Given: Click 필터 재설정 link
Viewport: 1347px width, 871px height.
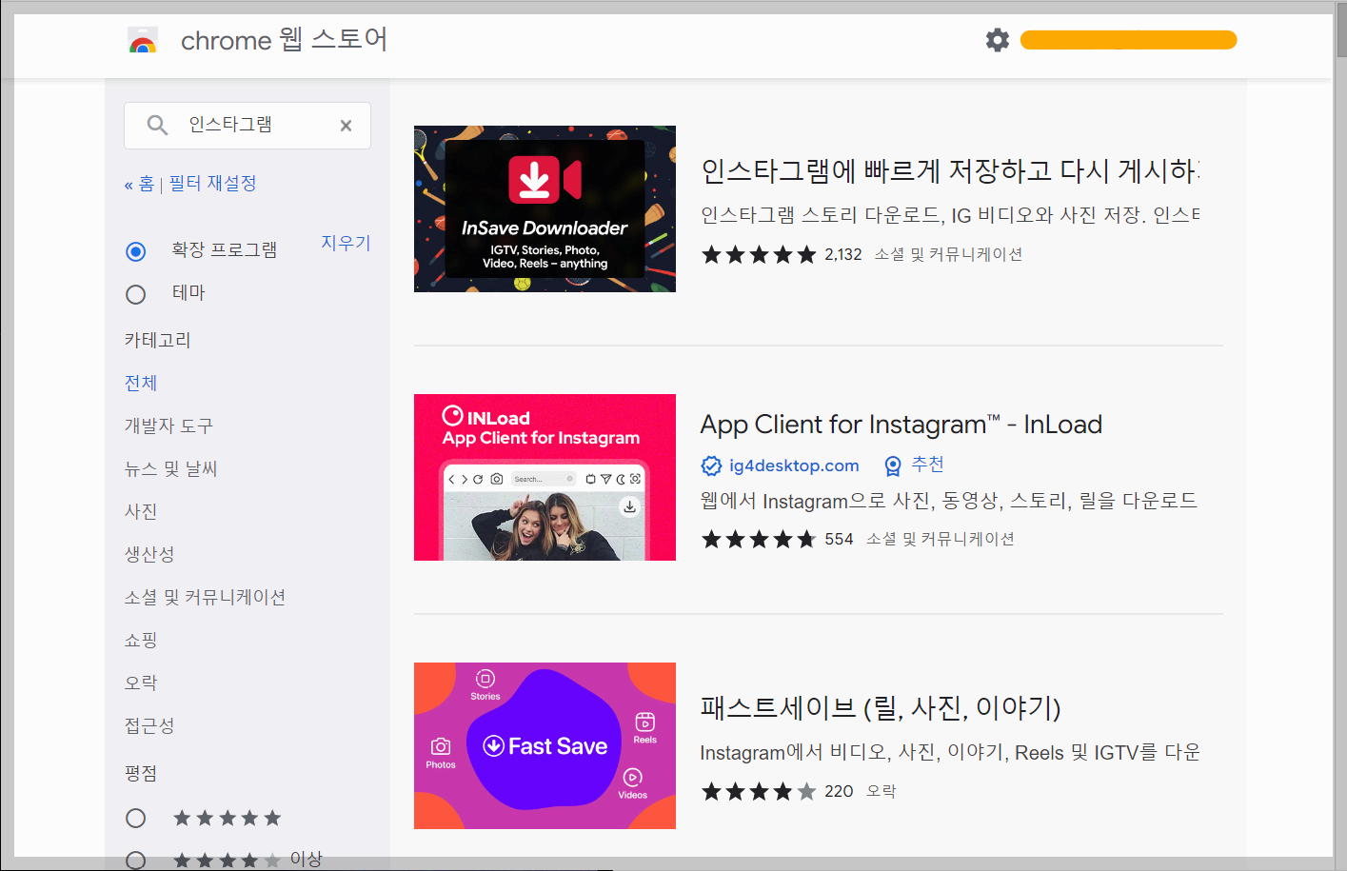Looking at the screenshot, I should 212,183.
